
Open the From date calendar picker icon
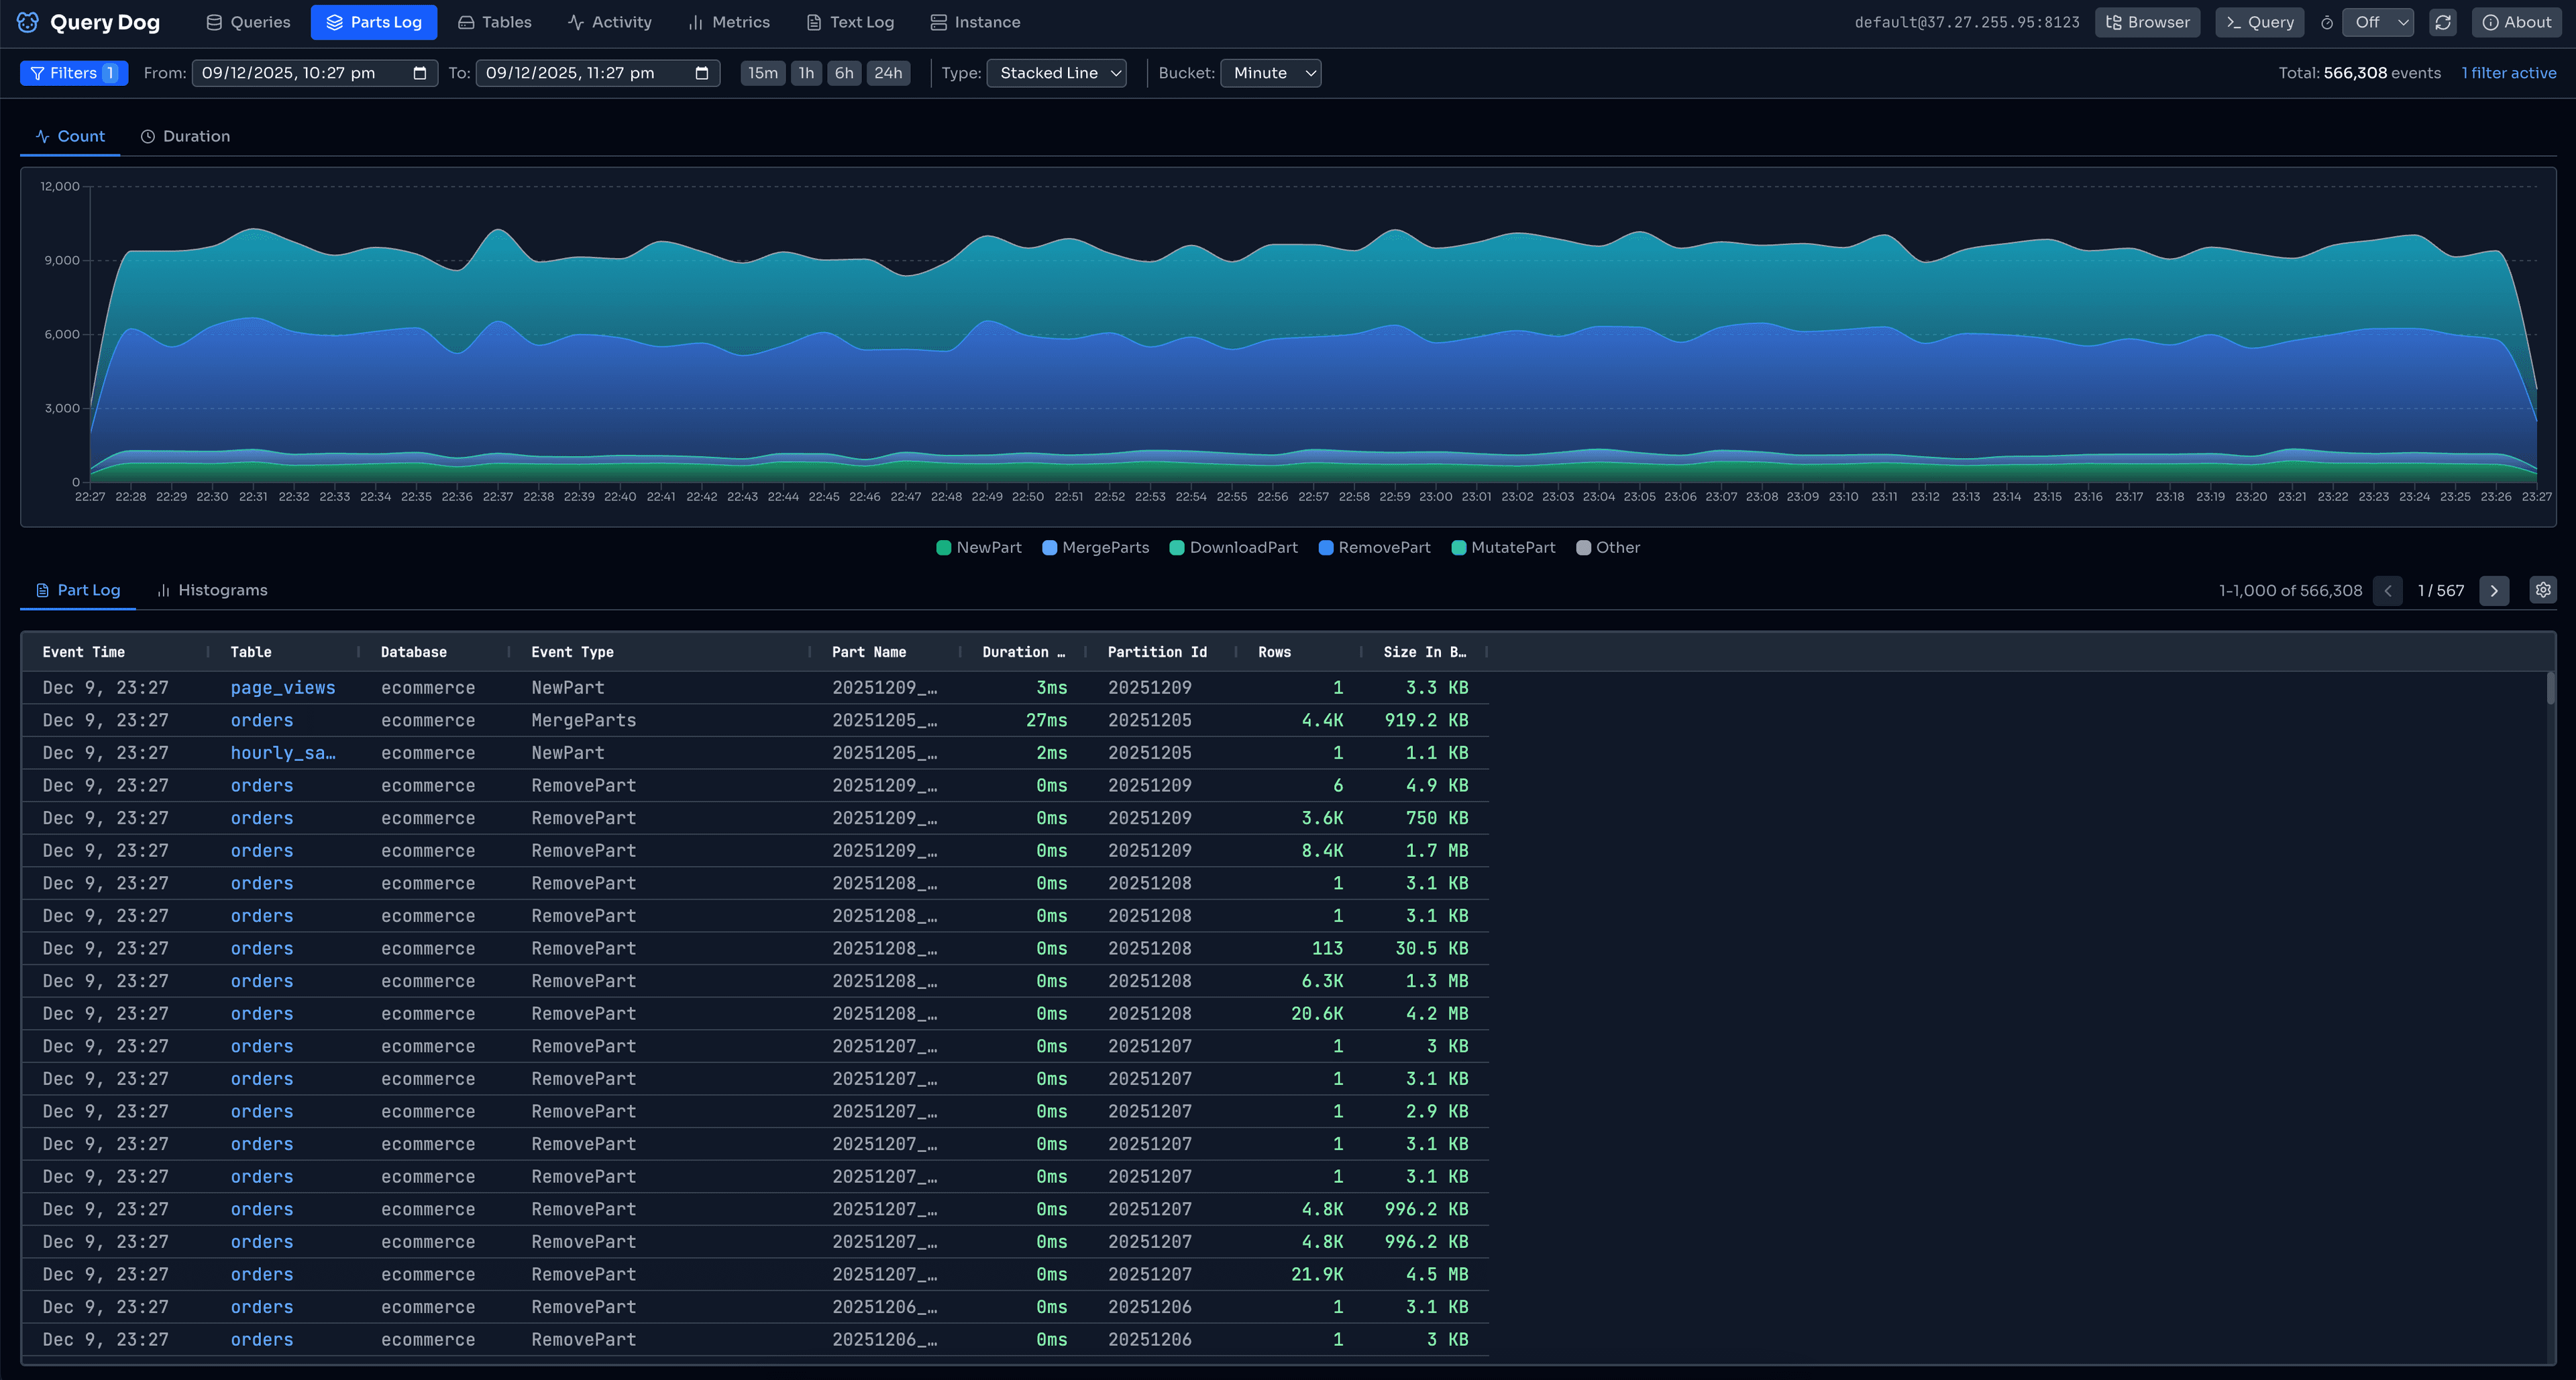[420, 73]
